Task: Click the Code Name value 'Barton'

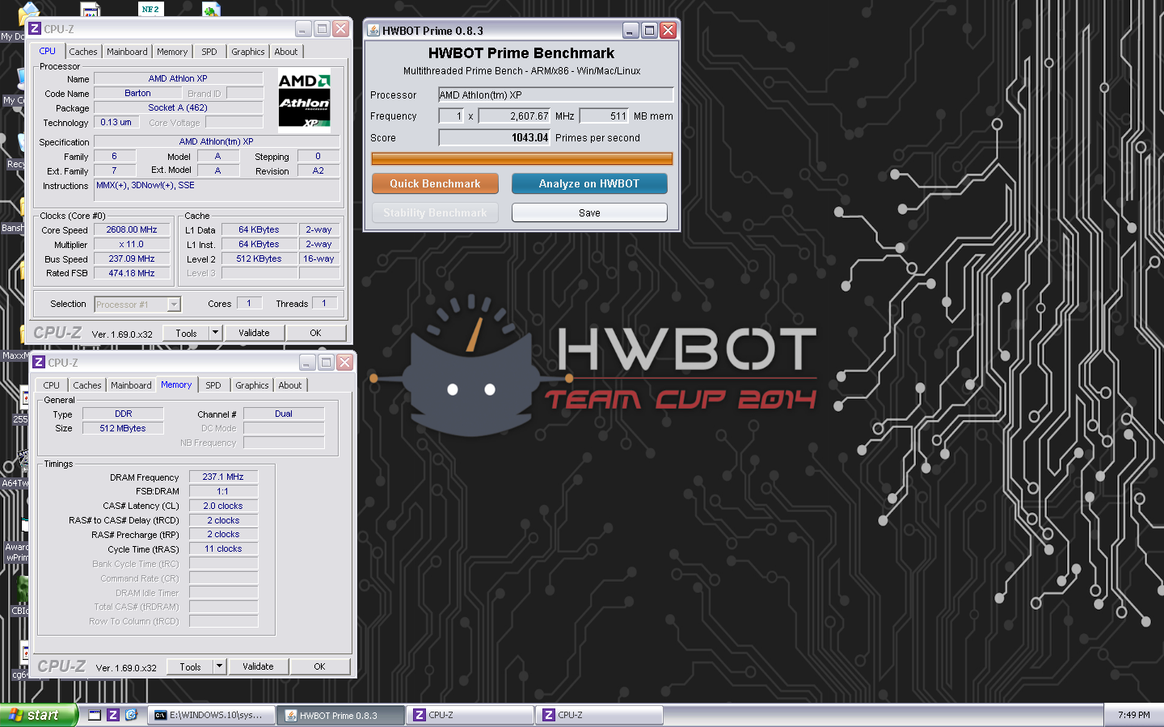Action: click(137, 94)
